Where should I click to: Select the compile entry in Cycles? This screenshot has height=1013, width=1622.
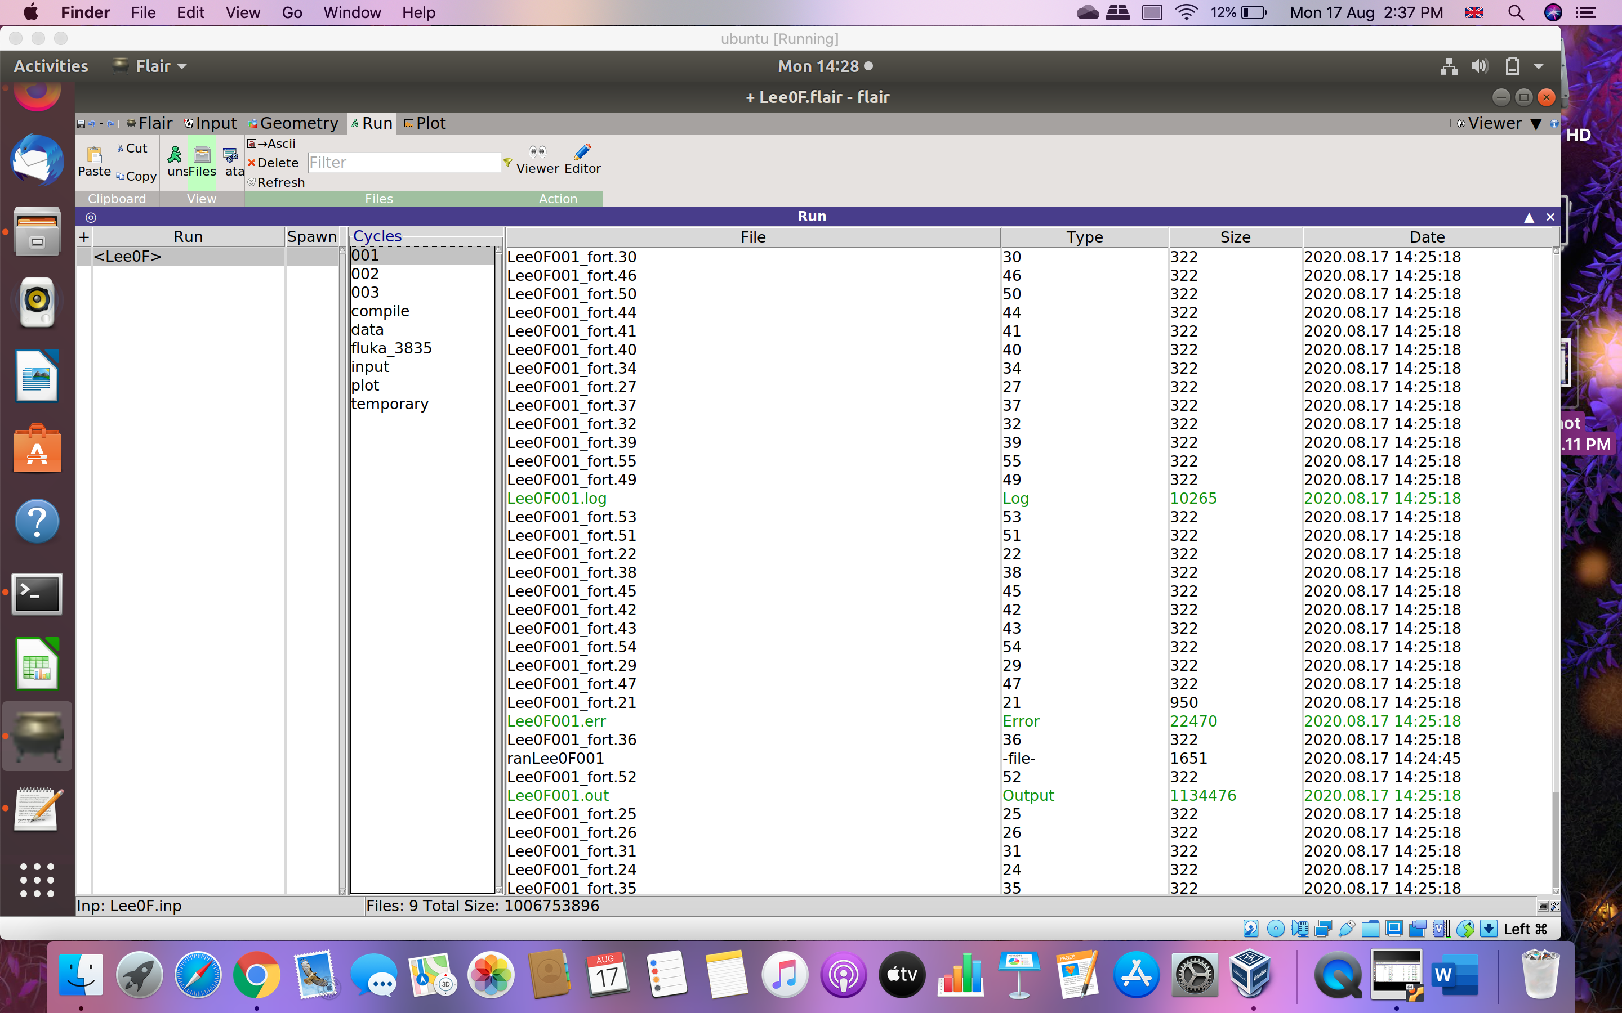(422, 311)
